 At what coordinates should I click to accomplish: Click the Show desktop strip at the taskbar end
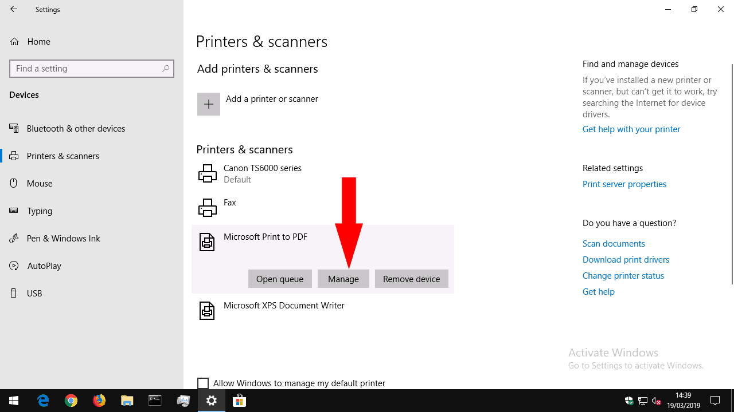click(732, 401)
